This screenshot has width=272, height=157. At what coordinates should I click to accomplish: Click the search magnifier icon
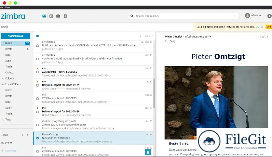pos(132,16)
